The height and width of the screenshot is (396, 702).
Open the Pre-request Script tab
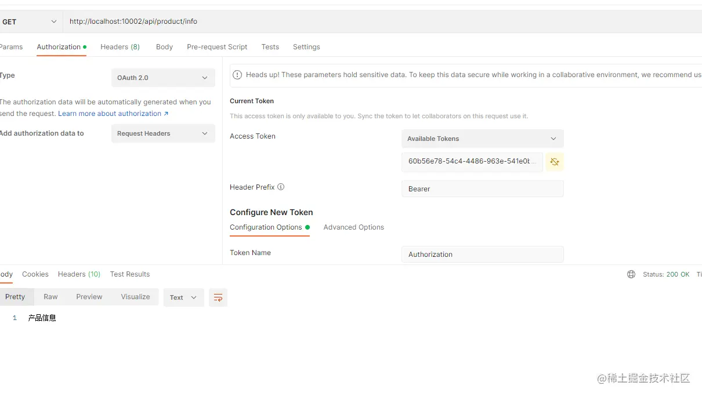pos(216,46)
